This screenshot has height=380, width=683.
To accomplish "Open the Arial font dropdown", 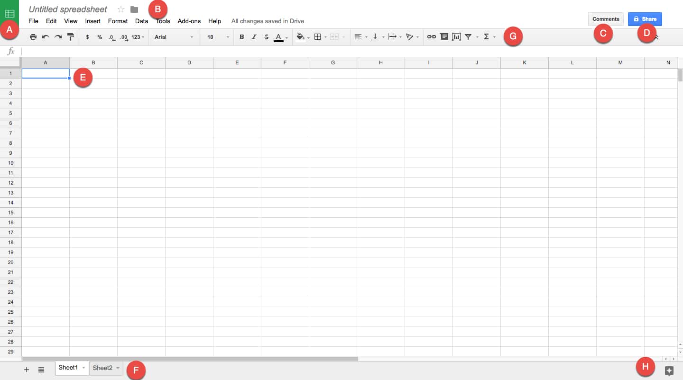I will (x=174, y=37).
